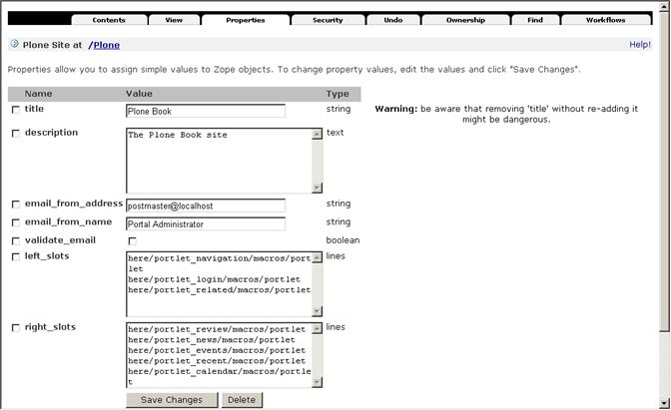Select the email_from_name property checkbox
The image size is (671, 410).
(x=16, y=222)
